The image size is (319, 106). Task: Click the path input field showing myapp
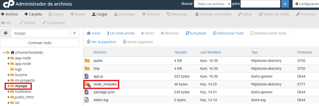pyautogui.click(x=40, y=33)
